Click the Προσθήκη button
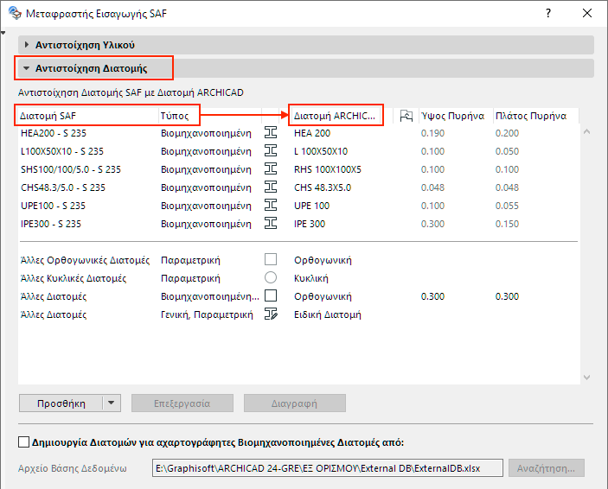 click(x=61, y=403)
